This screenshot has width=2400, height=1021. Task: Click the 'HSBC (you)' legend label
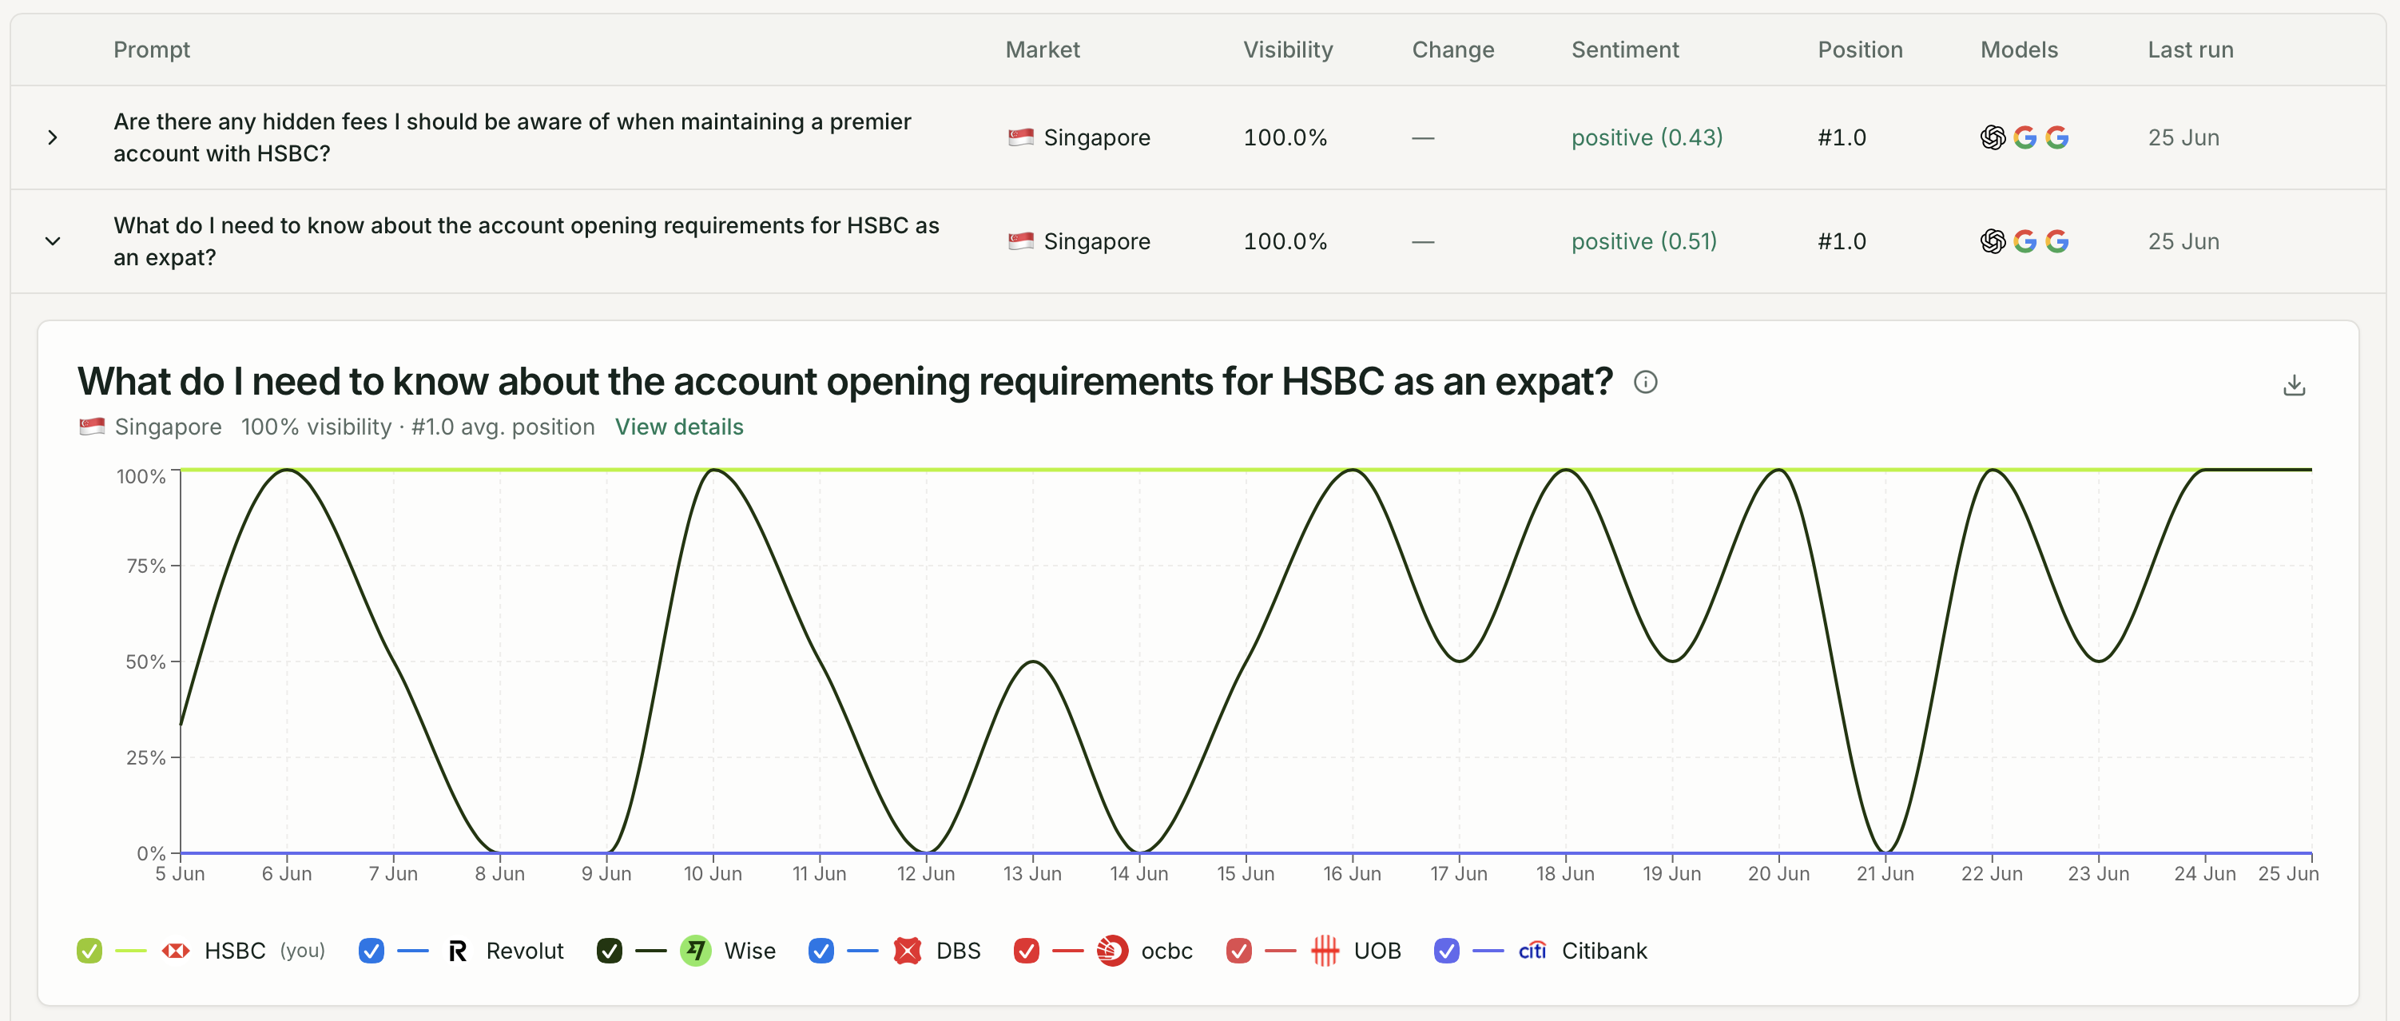coord(264,950)
